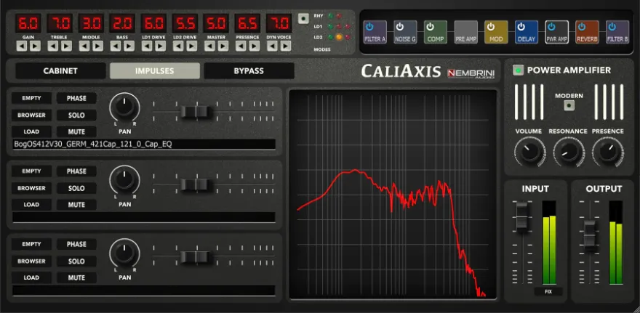The image size is (640, 313).
Task: Toggle the FILTER A module power
Action: pos(369,26)
